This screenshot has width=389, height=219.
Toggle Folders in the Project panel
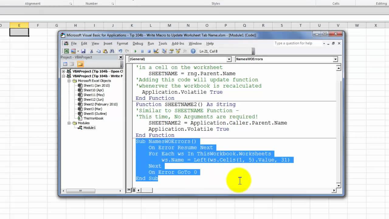[80, 64]
